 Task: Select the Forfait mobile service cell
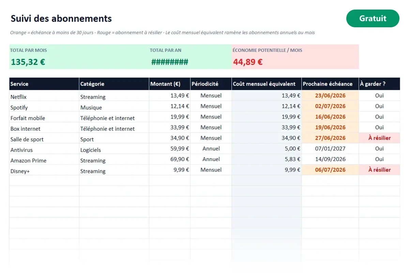44,117
